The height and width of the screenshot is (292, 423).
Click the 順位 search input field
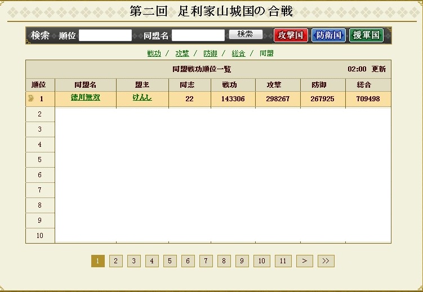point(105,35)
